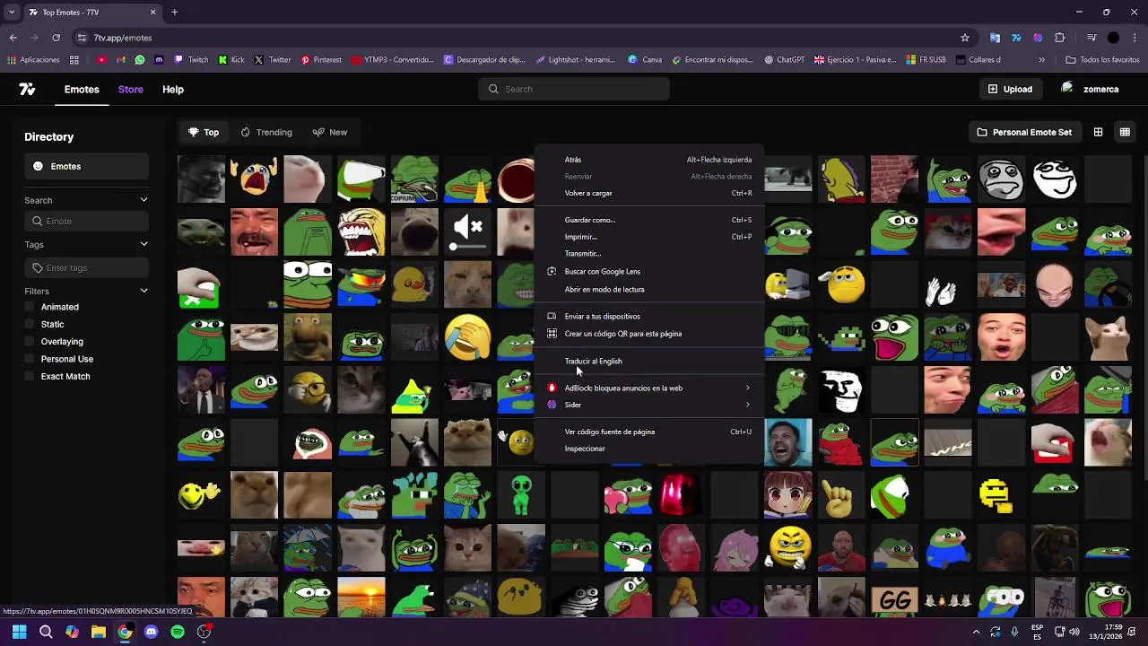Image resolution: width=1148 pixels, height=646 pixels.
Task: Choose Abrir en modo de lectura
Action: pos(648,289)
